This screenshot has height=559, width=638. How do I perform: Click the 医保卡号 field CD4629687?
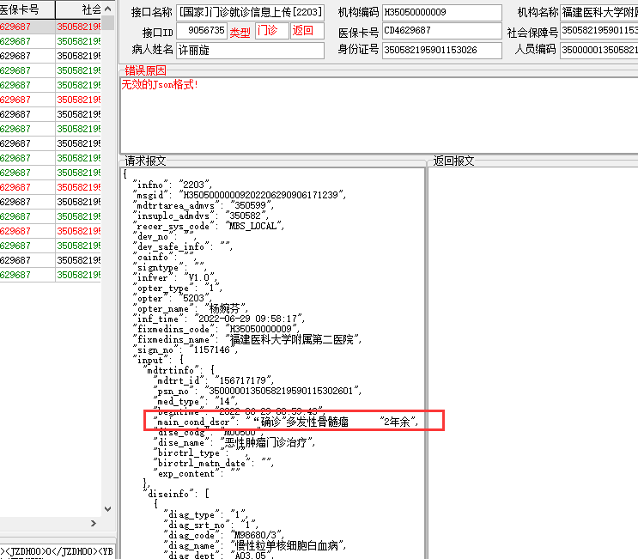pos(442,31)
